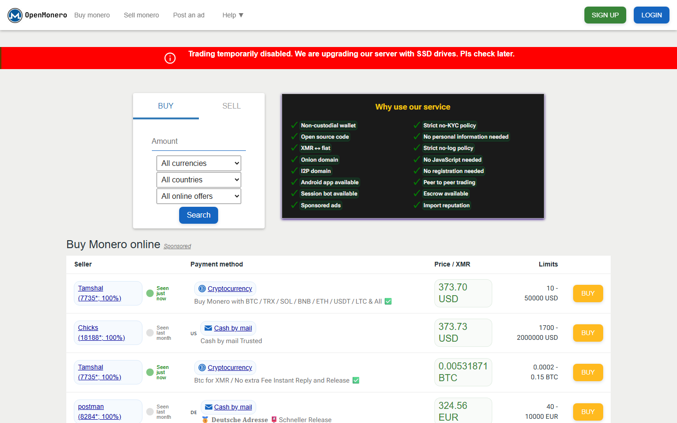Click the LOGIN button
Viewport: 677px width, 423px height.
tap(652, 15)
